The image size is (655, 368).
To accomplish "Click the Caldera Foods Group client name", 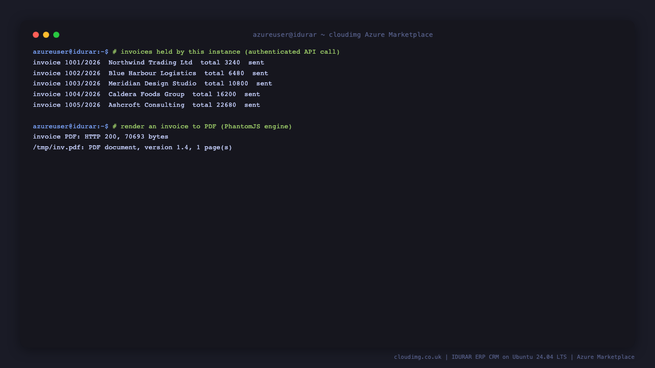I will coord(146,94).
